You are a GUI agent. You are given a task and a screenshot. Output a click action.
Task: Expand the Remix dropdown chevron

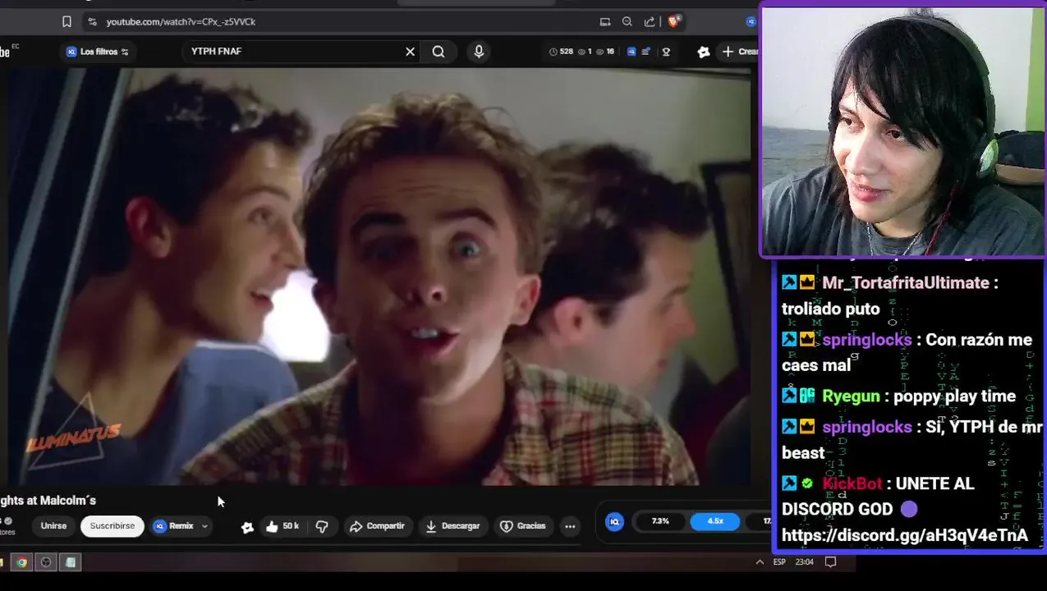204,526
